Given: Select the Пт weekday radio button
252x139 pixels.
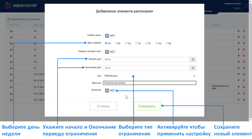Looking at the screenshot, I should [146, 43].
